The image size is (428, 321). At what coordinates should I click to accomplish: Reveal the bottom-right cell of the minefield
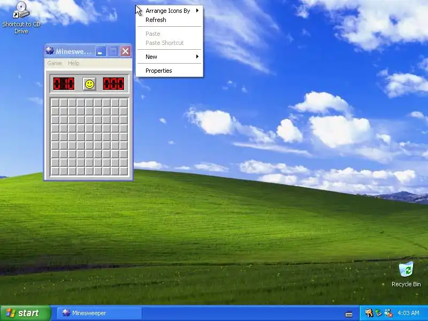pyautogui.click(x=124, y=171)
